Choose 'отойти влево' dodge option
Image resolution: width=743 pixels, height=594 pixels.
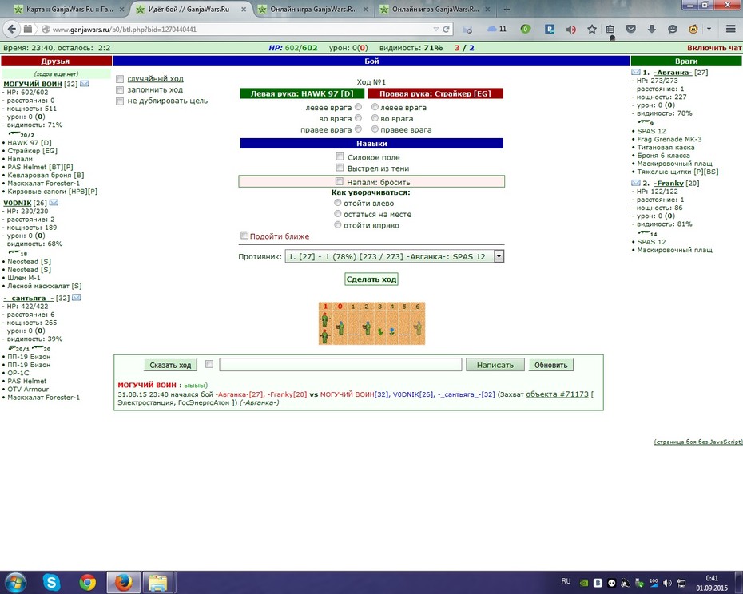pos(338,203)
